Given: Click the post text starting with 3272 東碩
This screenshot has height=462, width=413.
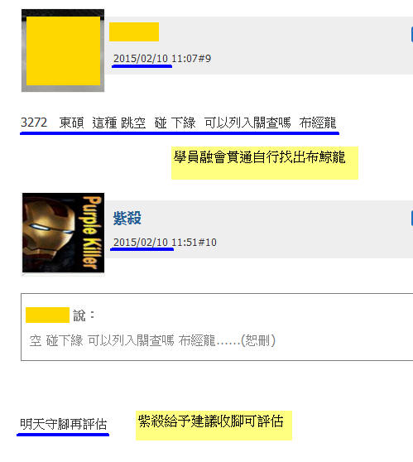Looking at the screenshot, I should pos(179,123).
